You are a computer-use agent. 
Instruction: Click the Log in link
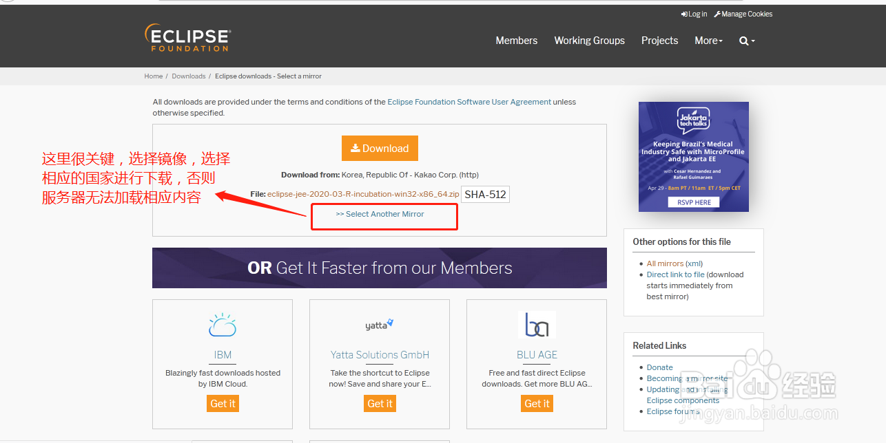694,14
